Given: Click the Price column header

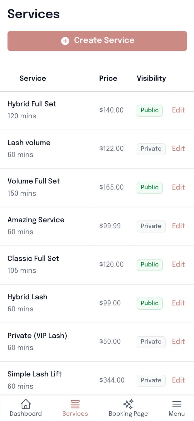Looking at the screenshot, I should [x=108, y=78].
